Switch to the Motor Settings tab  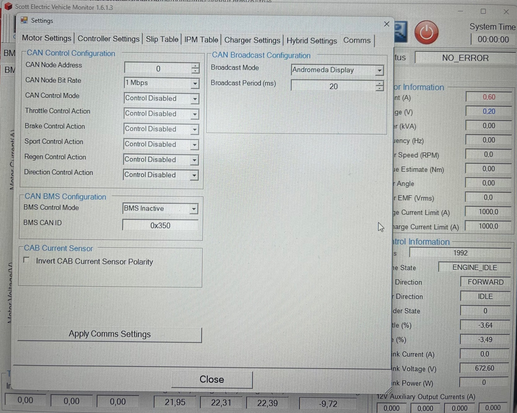[47, 38]
